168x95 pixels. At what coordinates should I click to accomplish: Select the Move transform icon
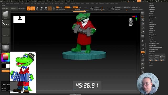pyautogui.click(x=37, y=8)
